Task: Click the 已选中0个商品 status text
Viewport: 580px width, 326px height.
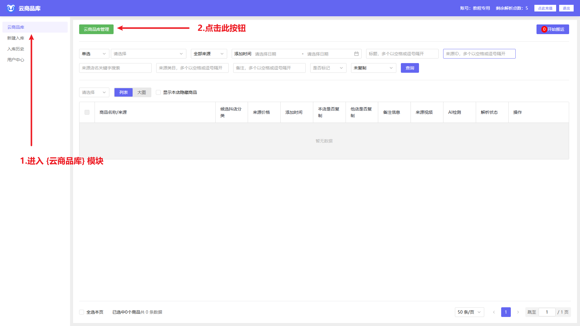Action: click(126, 312)
